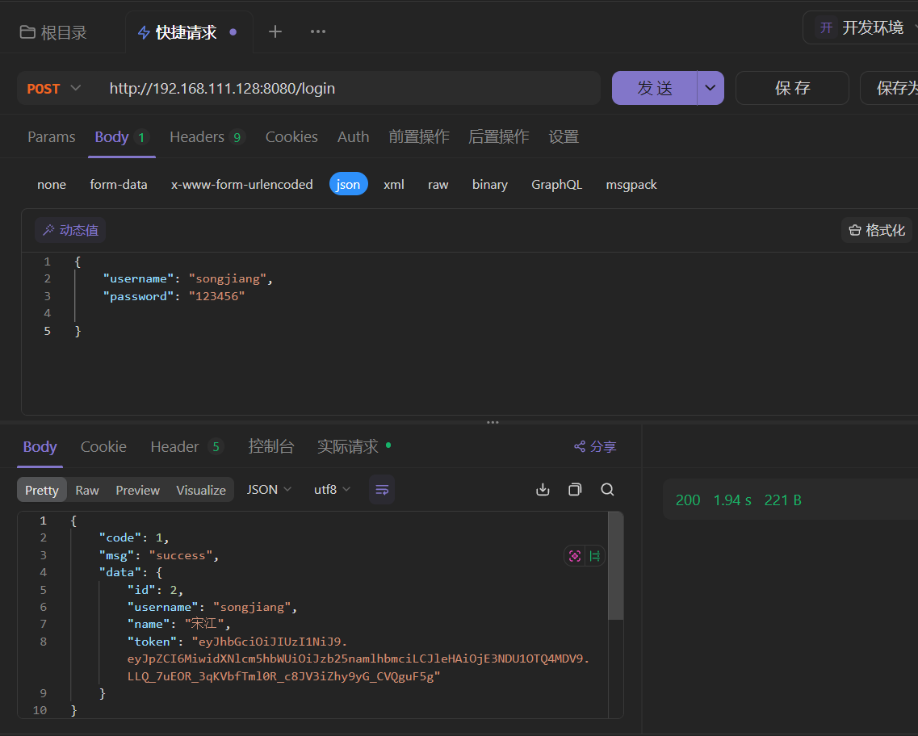Open the Params tab
Screen dimensions: 918x736
52,137
